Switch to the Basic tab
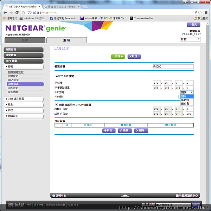Viewport: 211px width, 211px height. 25,40
